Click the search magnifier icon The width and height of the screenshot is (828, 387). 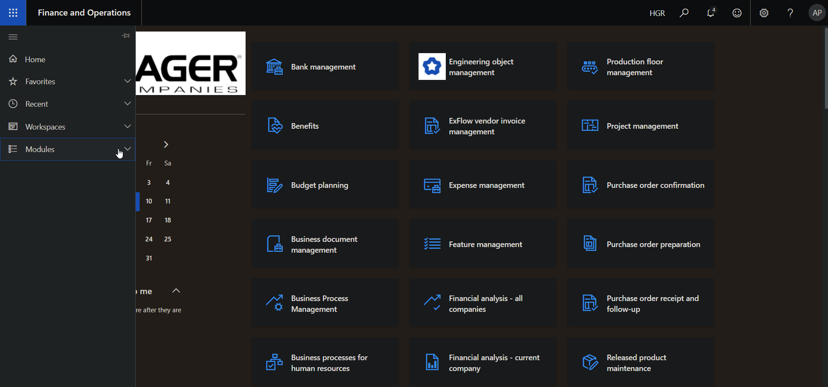tap(684, 13)
